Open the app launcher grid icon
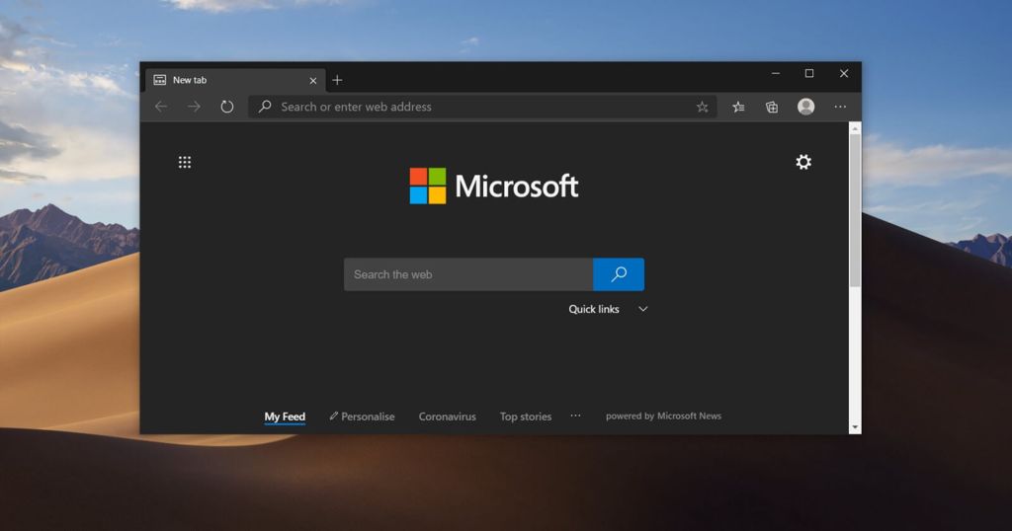Image resolution: width=1012 pixels, height=531 pixels. point(185,162)
